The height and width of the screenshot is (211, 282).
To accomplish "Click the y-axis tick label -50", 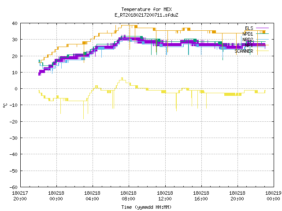I will (x=14, y=171).
